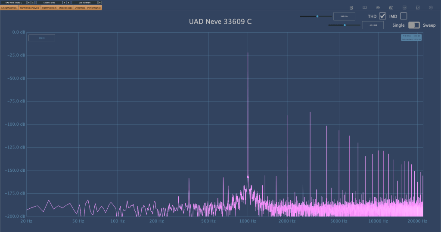Toggle the eye visibility icon
This screenshot has width=441, height=232.
378,8
